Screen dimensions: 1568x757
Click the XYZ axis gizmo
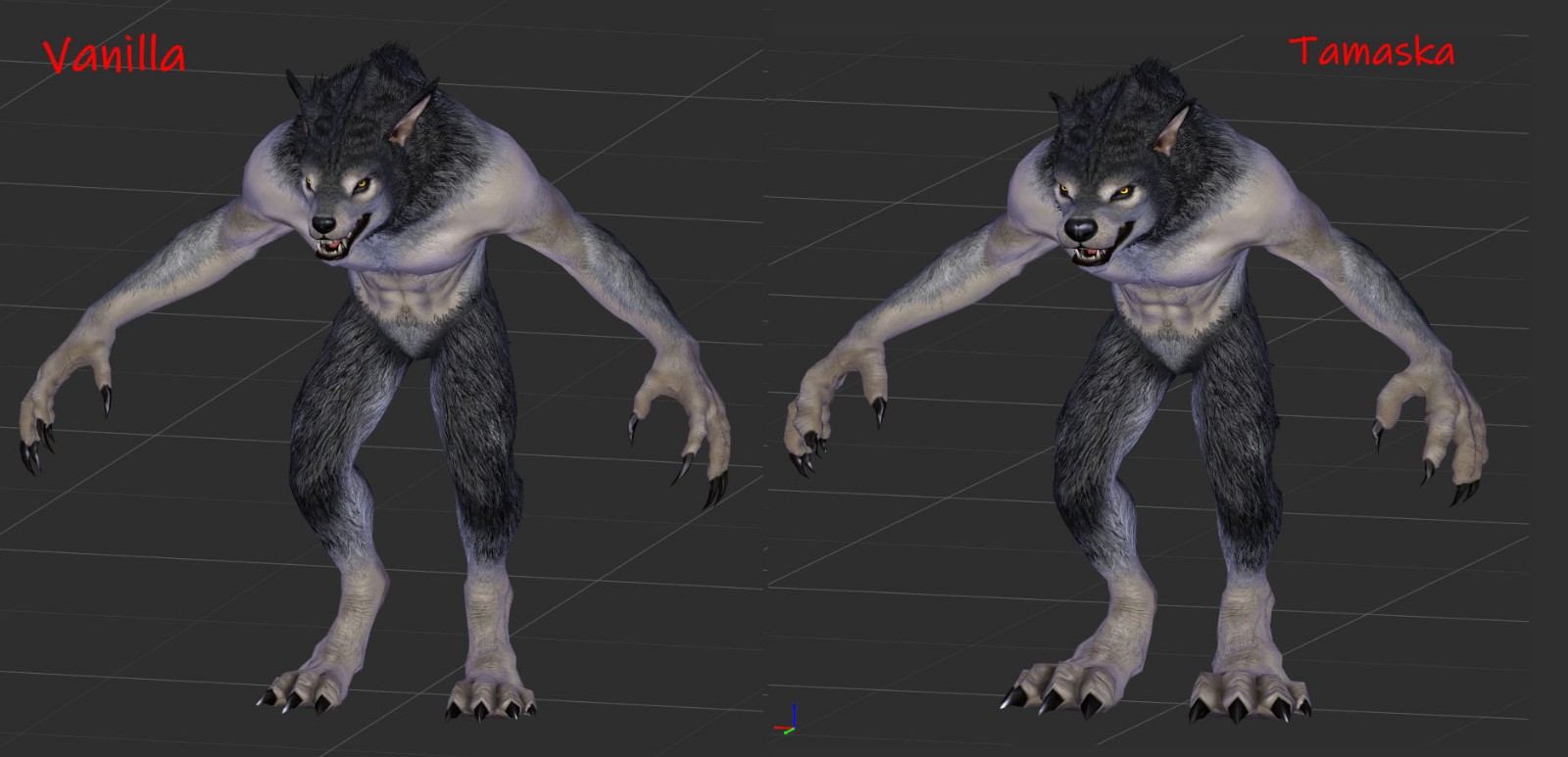[x=789, y=722]
